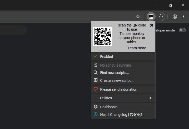This screenshot has height=129, width=189.
Task: Open the Utilities submenu
Action: tap(123, 98)
